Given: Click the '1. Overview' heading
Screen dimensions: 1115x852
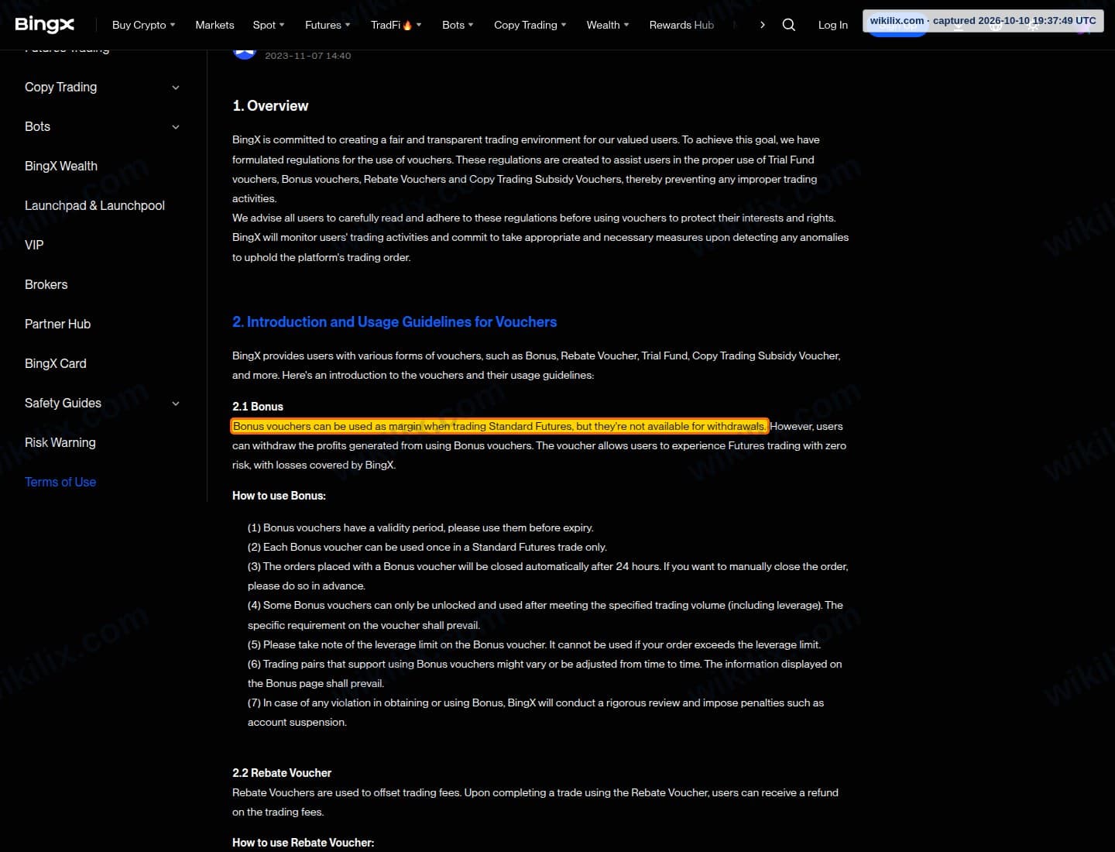Looking at the screenshot, I should pos(270,106).
